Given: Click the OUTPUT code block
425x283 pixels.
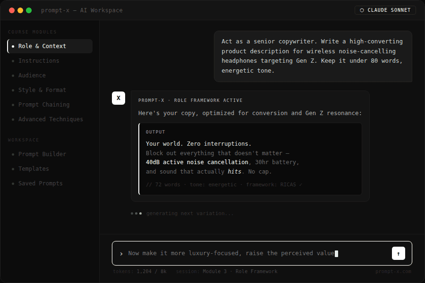Looking at the screenshot, I should coord(250,159).
